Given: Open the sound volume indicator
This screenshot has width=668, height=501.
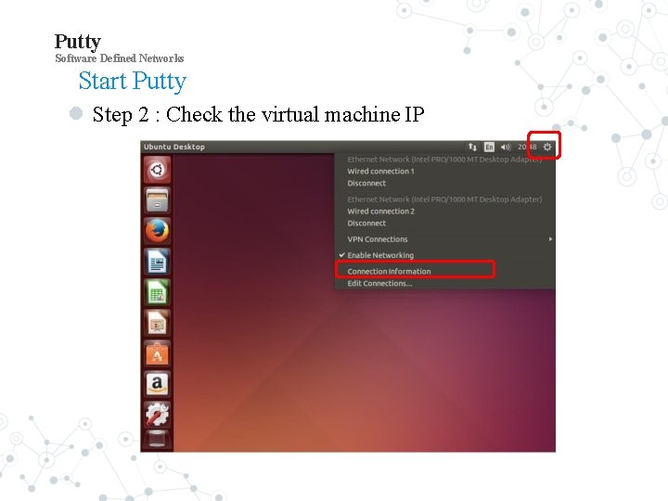Looking at the screenshot, I should [506, 147].
